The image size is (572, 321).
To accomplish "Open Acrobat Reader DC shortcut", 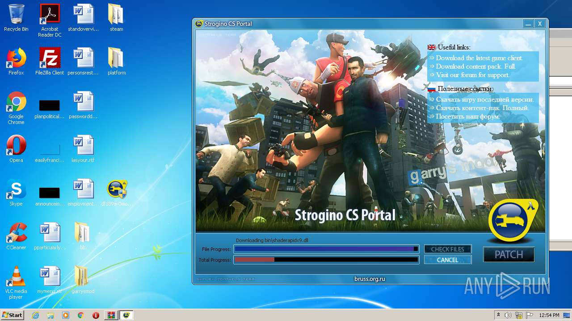I will coord(50,21).
